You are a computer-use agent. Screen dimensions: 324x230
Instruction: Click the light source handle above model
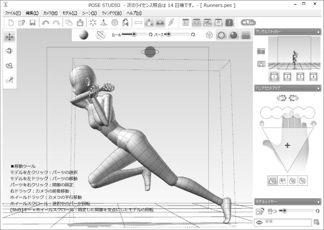click(150, 52)
